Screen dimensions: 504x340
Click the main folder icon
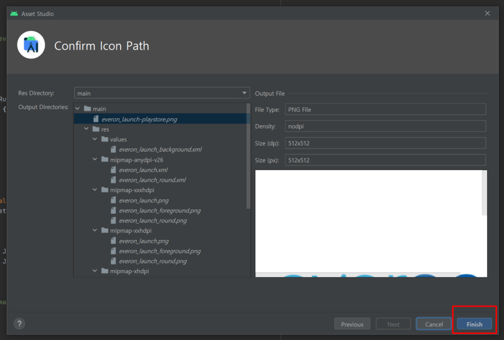[87, 108]
